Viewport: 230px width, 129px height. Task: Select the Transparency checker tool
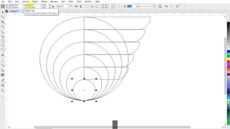click(x=3, y=75)
